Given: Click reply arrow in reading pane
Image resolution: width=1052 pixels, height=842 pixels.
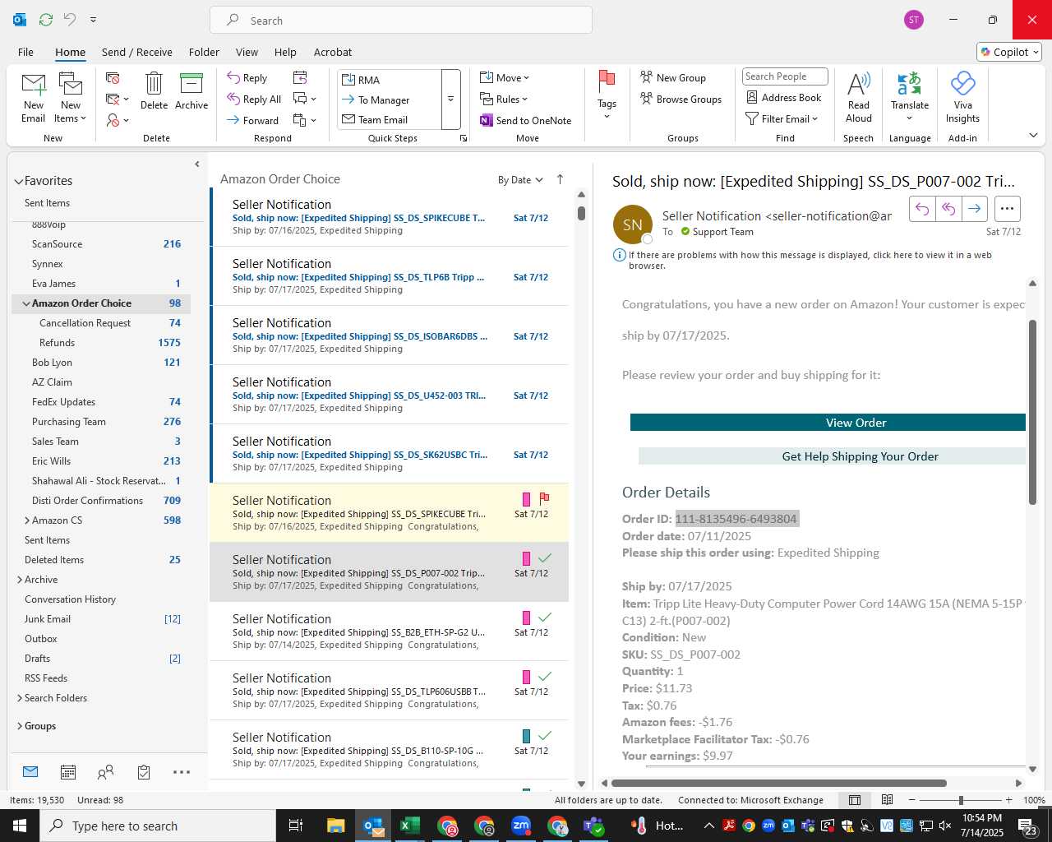Looking at the screenshot, I should coord(923,209).
